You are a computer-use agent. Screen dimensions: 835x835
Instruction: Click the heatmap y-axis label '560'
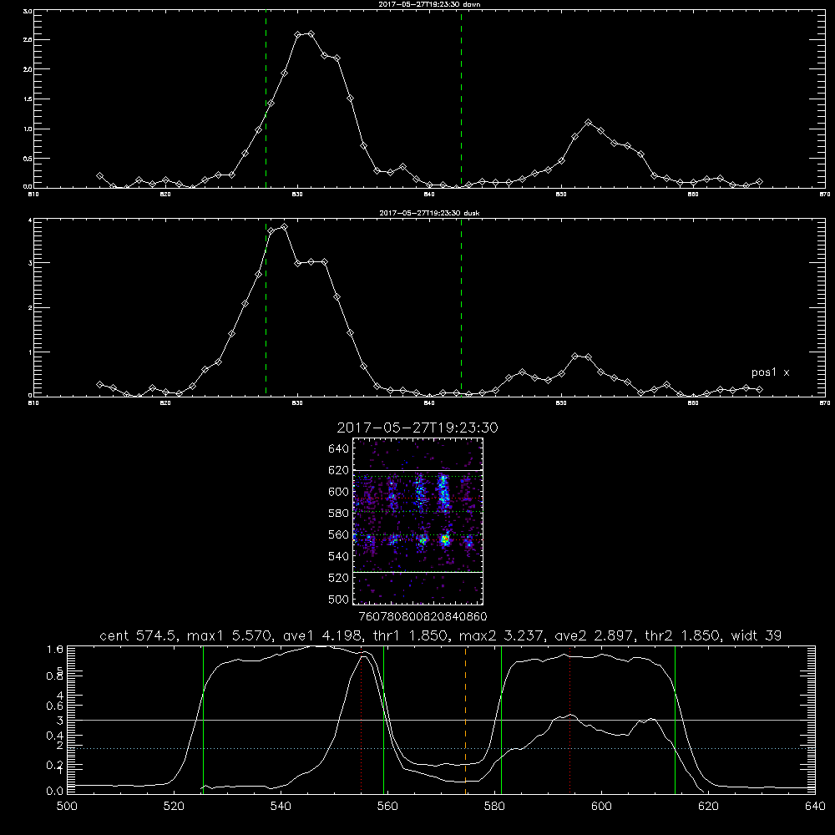339,534
